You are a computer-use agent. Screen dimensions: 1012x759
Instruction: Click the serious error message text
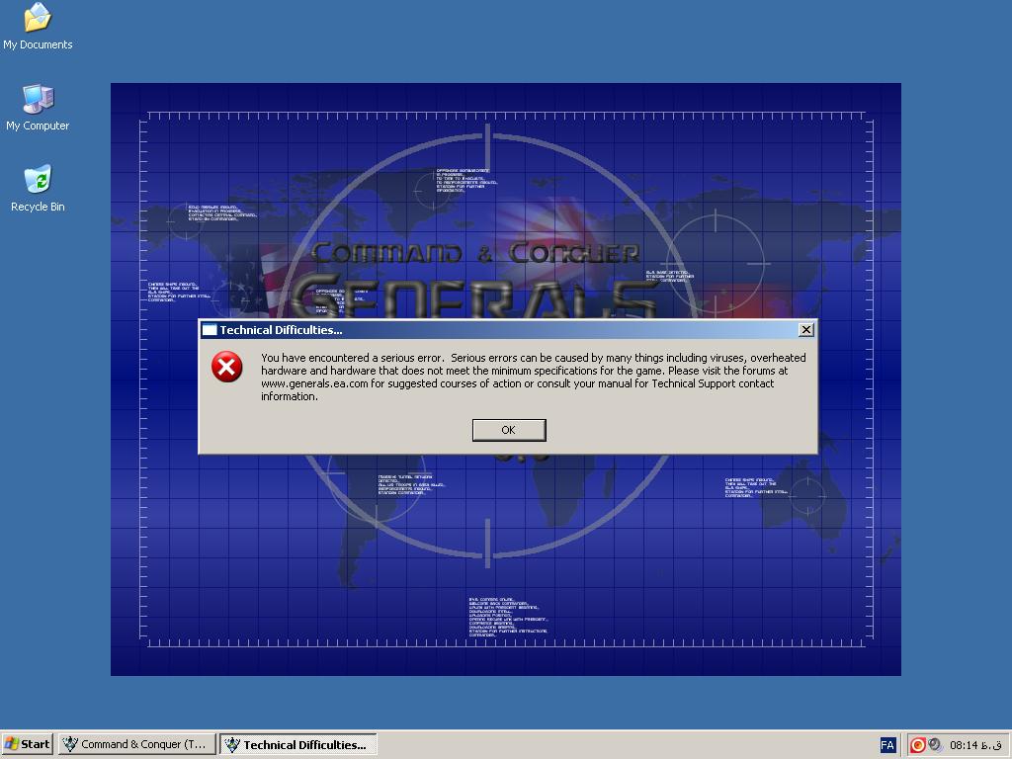534,377
